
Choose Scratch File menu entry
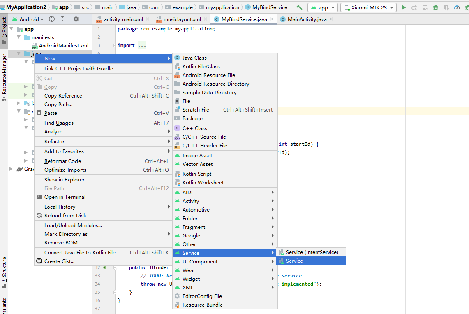[x=225, y=110]
